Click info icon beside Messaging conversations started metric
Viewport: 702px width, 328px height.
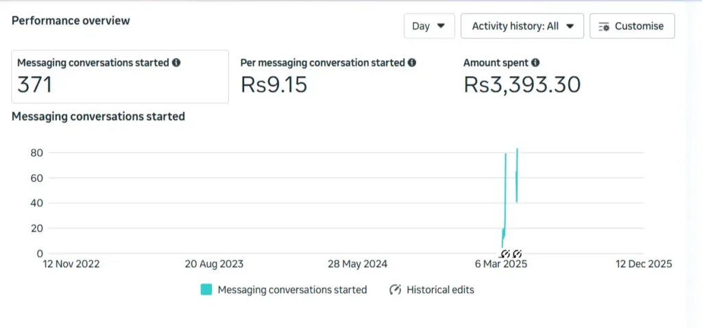(176, 63)
